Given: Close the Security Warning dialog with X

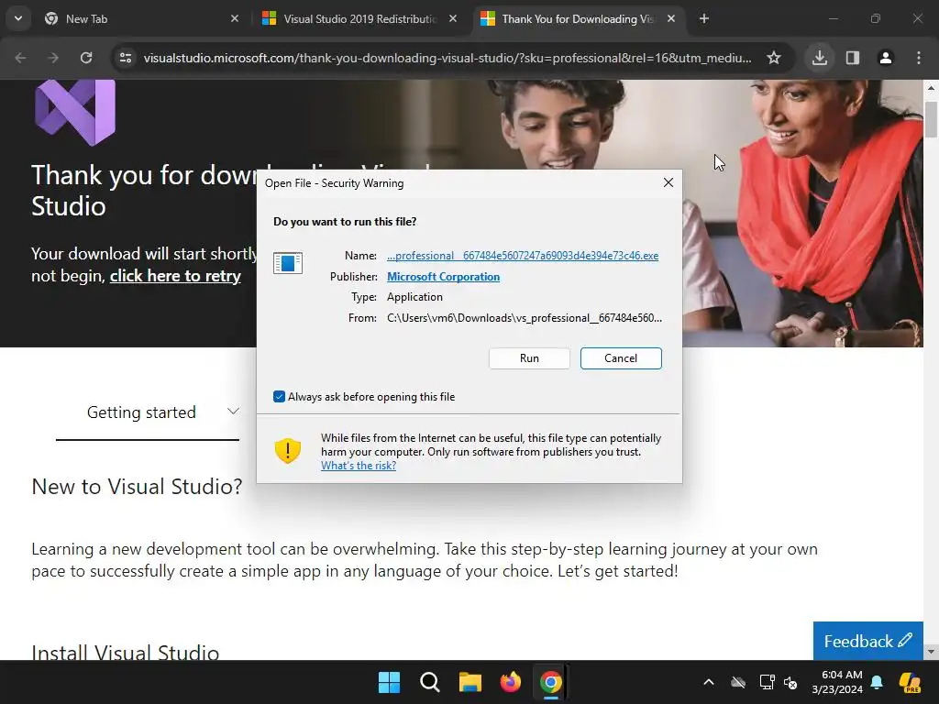Looking at the screenshot, I should click(x=668, y=182).
